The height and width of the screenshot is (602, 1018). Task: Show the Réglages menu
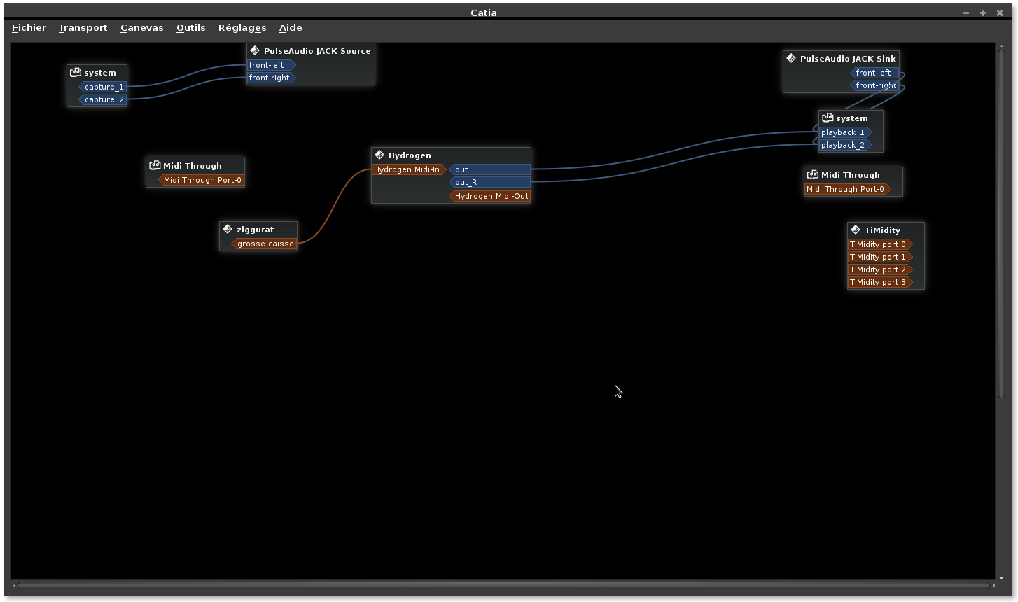point(242,27)
